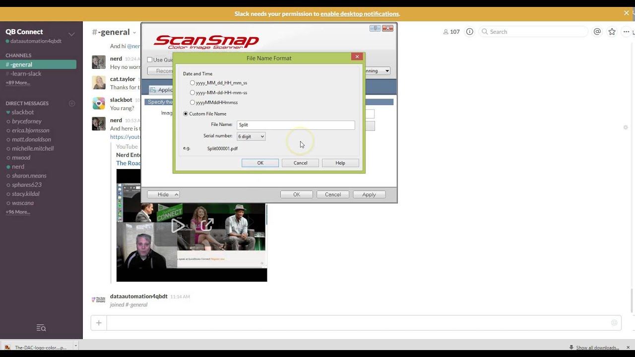Click Apply in ScanSnap setup window

(369, 195)
